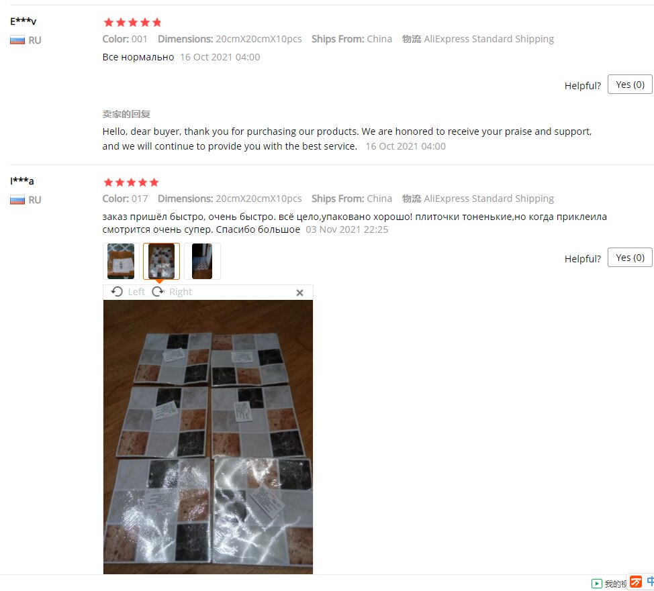
Task: Open the first review thumbnail photo
Action: click(121, 262)
